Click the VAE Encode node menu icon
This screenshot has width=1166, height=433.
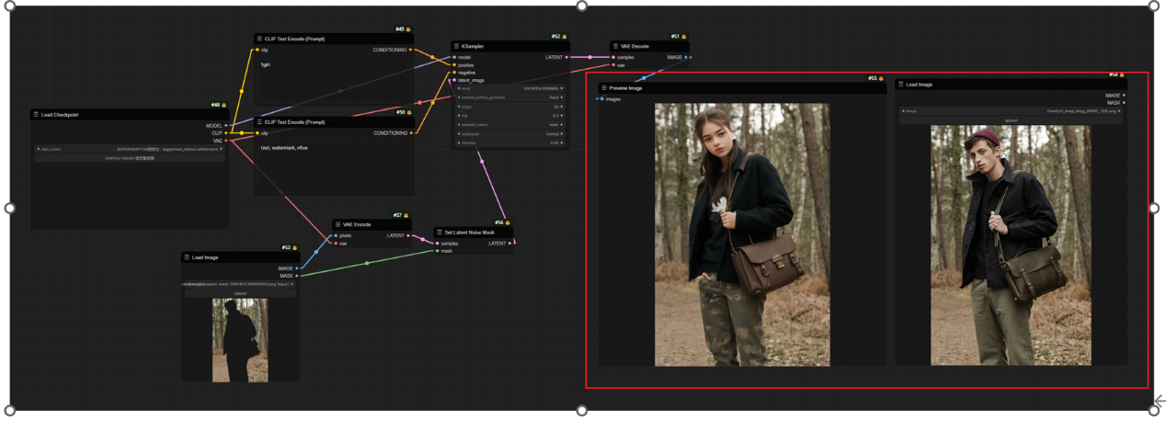[337, 224]
